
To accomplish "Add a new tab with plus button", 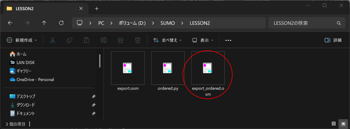I will coord(97,9).
